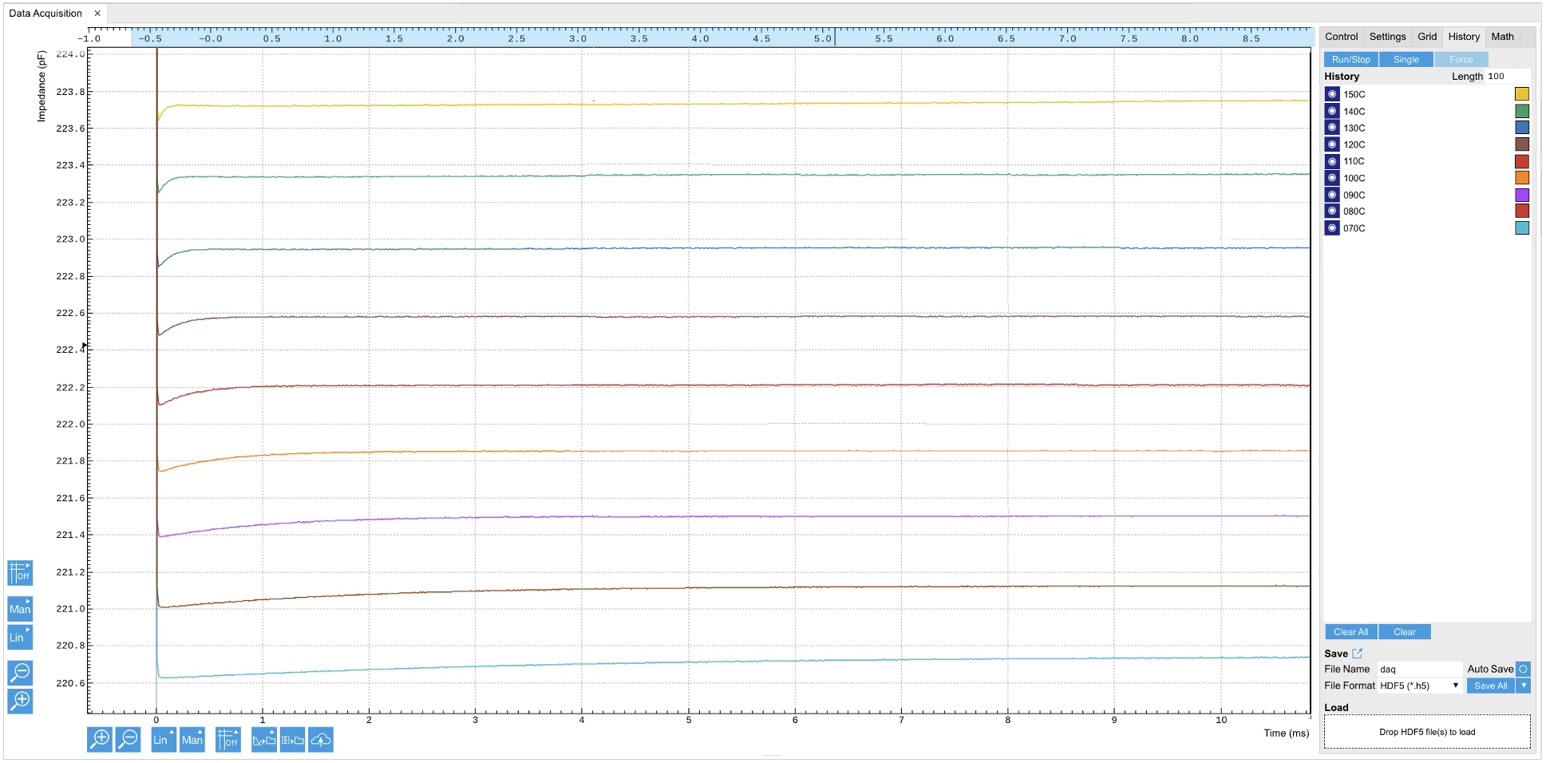Click the File Name input field
The image size is (1546, 763).
tap(1420, 669)
